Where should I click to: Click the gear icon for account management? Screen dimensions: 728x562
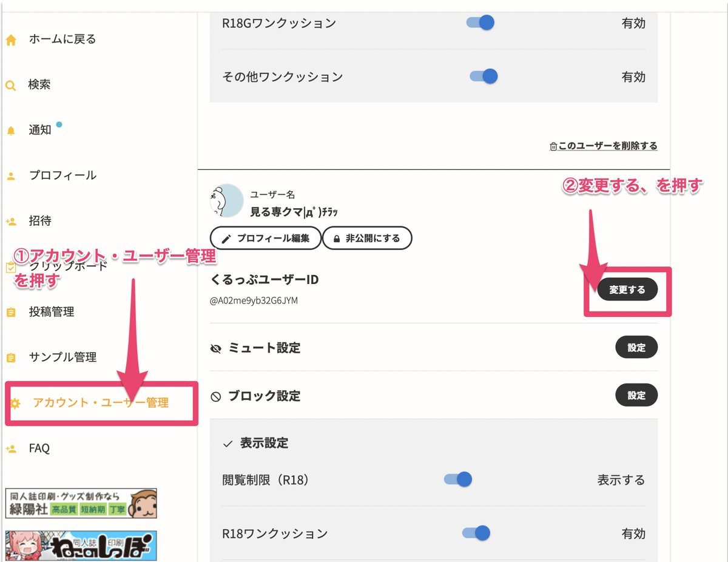coord(15,403)
